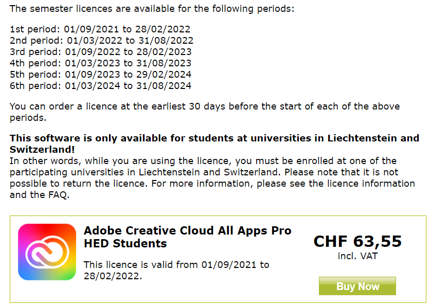The width and height of the screenshot is (430, 306).
Task: Click 'HED Students' in the product title
Action: (x=126, y=243)
